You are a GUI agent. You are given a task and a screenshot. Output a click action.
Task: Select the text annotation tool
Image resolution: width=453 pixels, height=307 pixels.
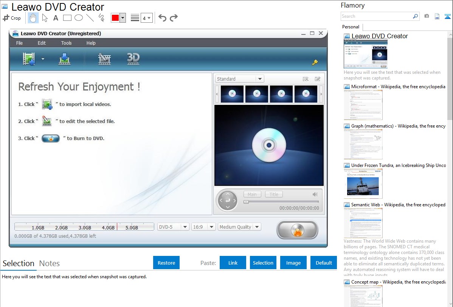click(56, 18)
